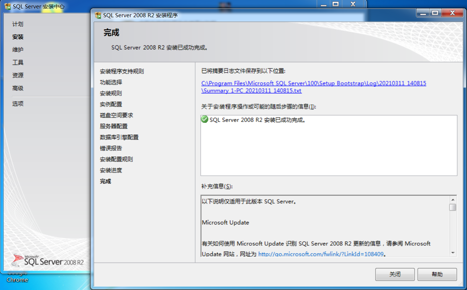Image resolution: width=467 pixels, height=290 pixels.
Task: Select 维护 in the installation center sidebar
Action: click(18, 50)
